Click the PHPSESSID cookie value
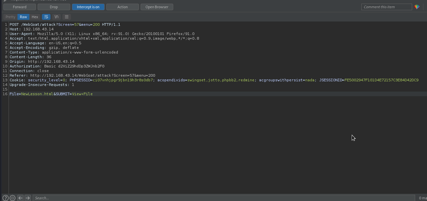 pos(123,80)
